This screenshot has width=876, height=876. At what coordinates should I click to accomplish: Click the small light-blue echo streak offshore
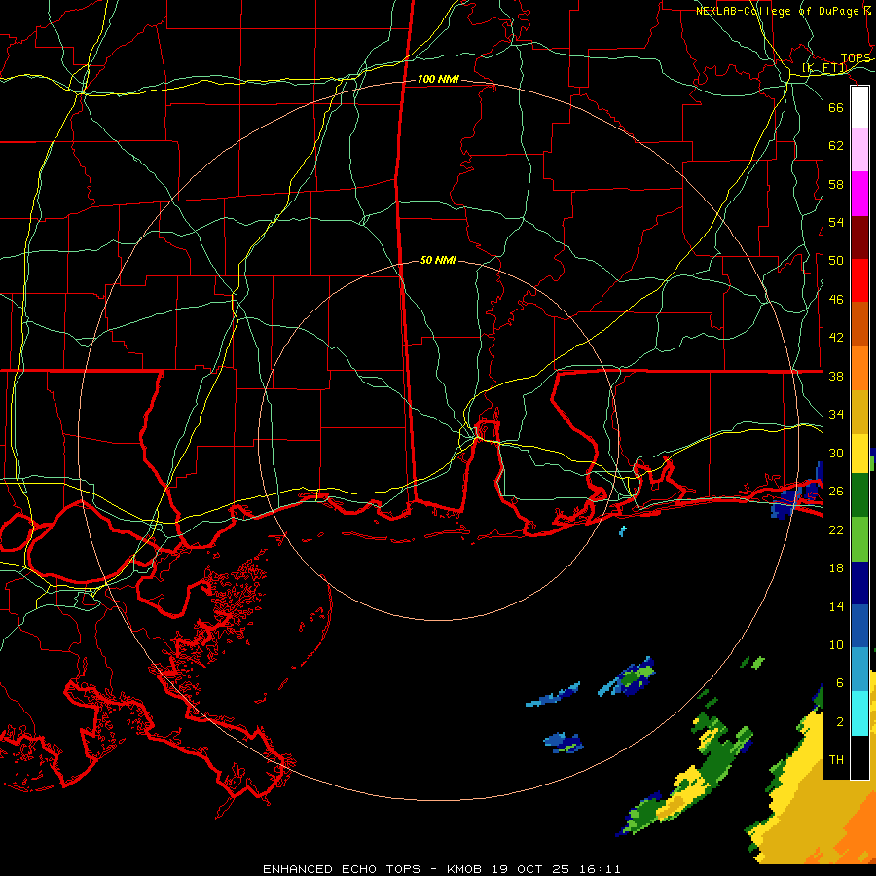tap(553, 696)
